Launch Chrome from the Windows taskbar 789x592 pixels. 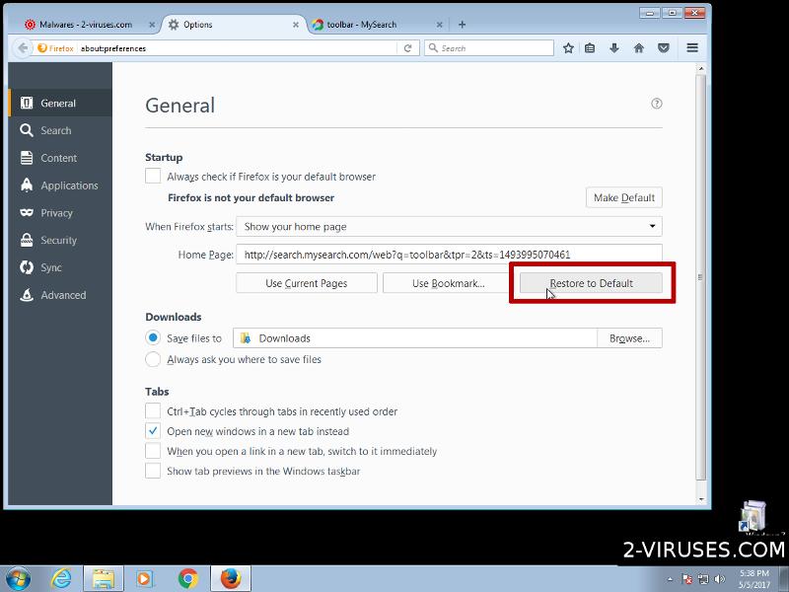tap(187, 578)
